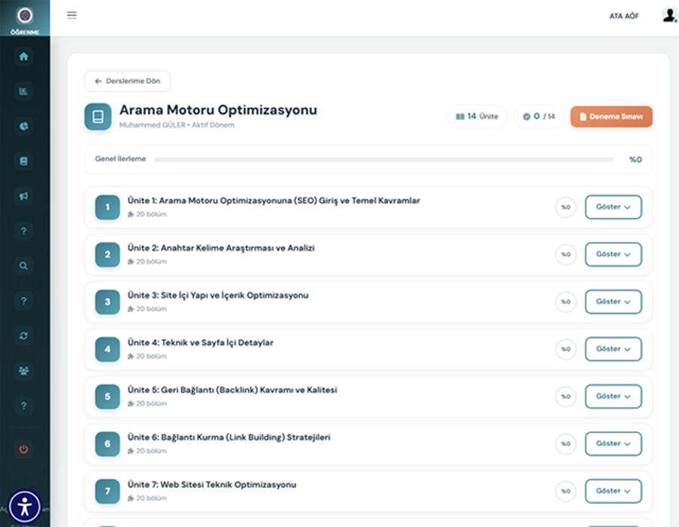Click the pie chart sidebar icon
Image resolution: width=679 pixels, height=527 pixels.
click(x=24, y=126)
